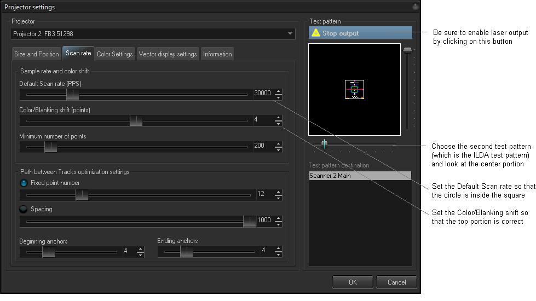Click the test pattern selector slider
Viewport: 536px width, 301px height.
click(x=324, y=144)
